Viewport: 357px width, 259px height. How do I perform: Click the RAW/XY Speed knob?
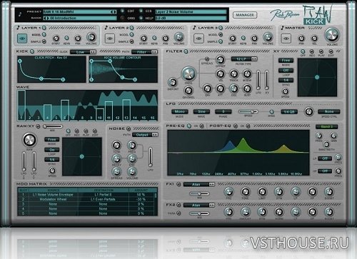tap(52, 171)
